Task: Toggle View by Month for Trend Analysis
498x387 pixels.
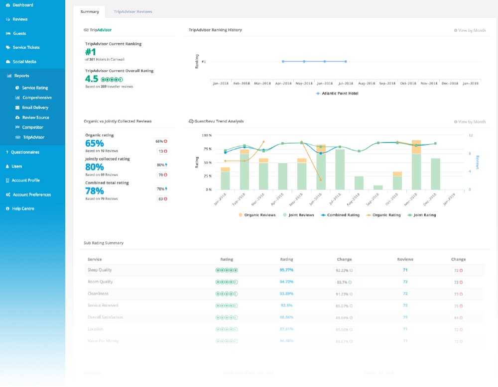Action: tap(470, 122)
